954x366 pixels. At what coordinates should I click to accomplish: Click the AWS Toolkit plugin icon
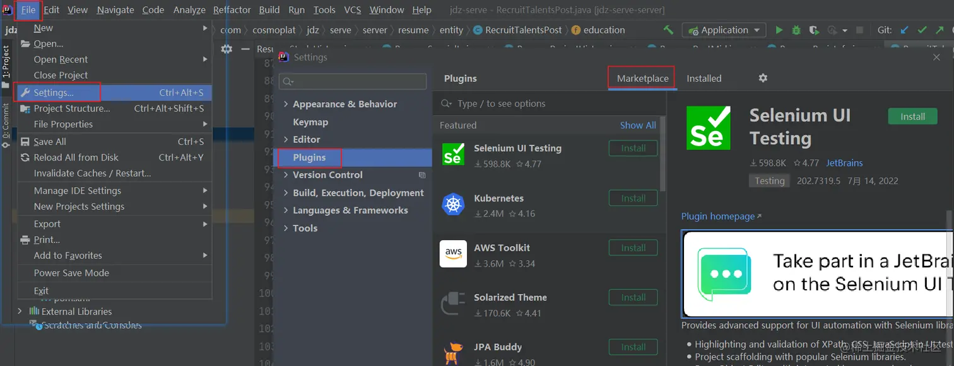[453, 253]
